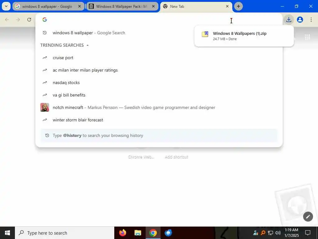This screenshot has width=318, height=239.
Task: Close the New Tab tab
Action: [x=227, y=6]
